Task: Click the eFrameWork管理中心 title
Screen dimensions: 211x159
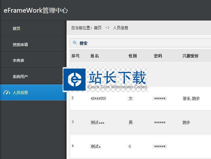Action: click(36, 10)
